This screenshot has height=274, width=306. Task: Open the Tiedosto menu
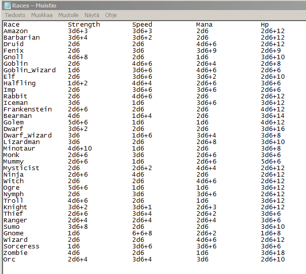tap(15, 15)
